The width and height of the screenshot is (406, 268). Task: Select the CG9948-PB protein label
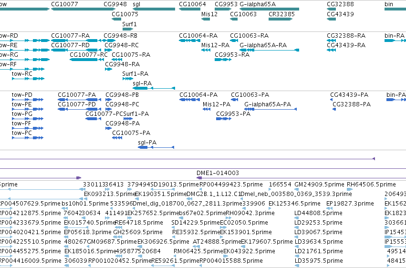pyautogui.click(x=122, y=95)
